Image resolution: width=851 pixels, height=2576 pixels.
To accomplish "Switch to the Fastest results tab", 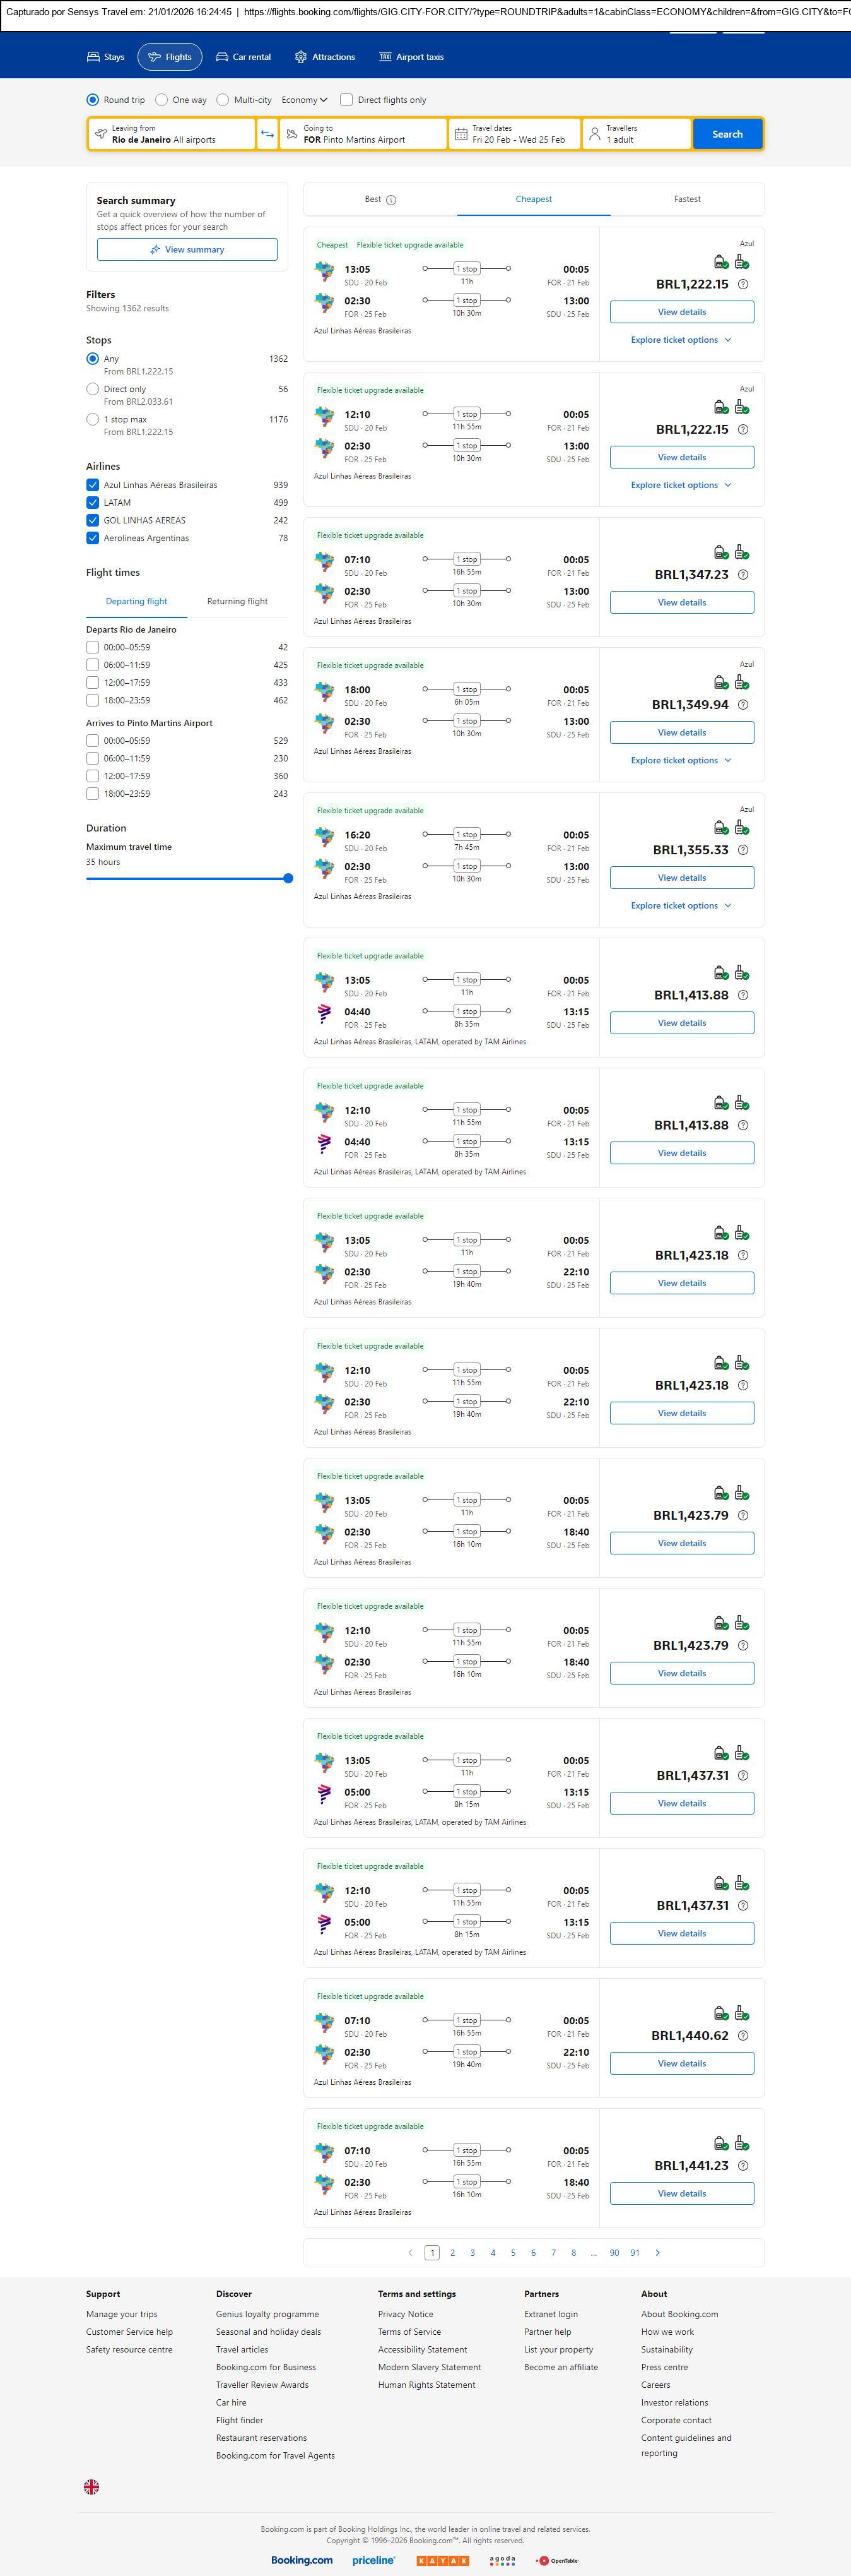I will [x=686, y=199].
